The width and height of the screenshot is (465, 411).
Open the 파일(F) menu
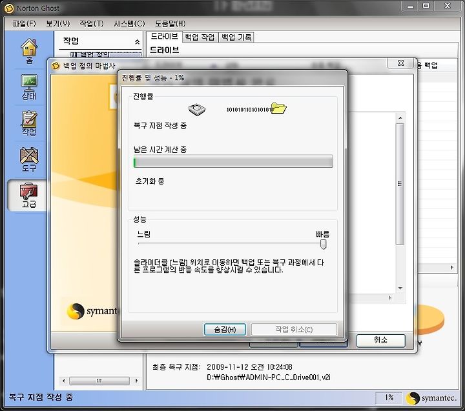click(x=24, y=24)
